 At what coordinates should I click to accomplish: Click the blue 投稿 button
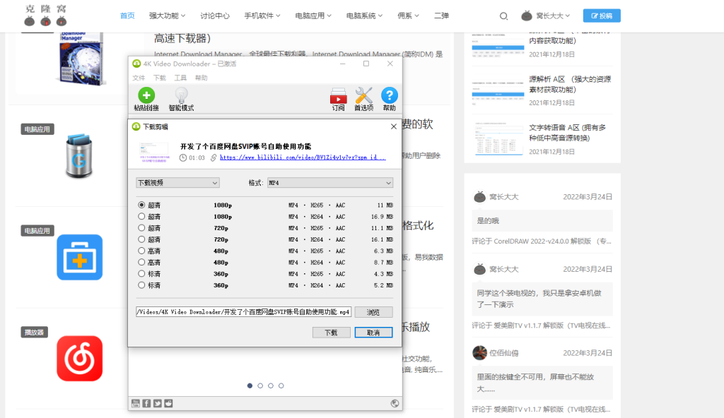602,16
